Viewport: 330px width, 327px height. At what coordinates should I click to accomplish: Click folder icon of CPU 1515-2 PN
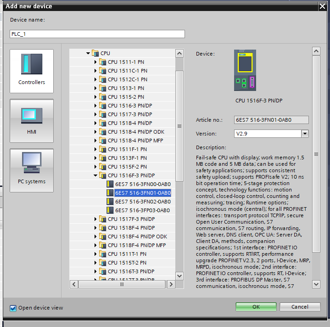click(x=103, y=97)
